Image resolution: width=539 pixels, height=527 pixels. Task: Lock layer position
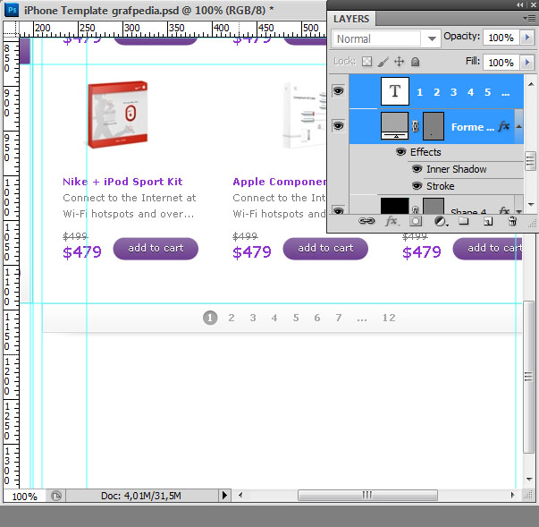click(x=399, y=62)
